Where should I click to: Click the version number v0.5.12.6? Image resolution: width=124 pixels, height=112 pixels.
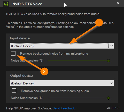click(x=113, y=108)
